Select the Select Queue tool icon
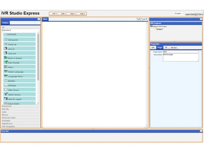This screenshot has width=204, height=153. point(6,94)
